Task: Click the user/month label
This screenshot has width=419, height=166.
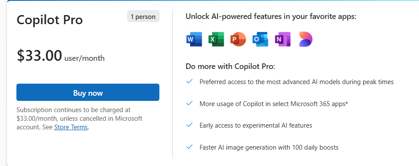Action: coord(84,58)
